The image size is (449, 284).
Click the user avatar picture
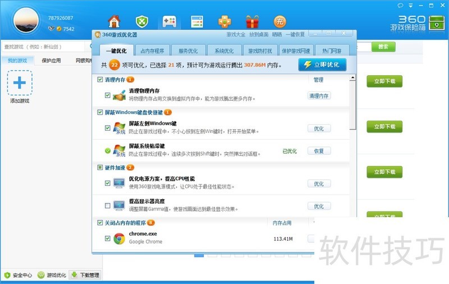[26, 20]
